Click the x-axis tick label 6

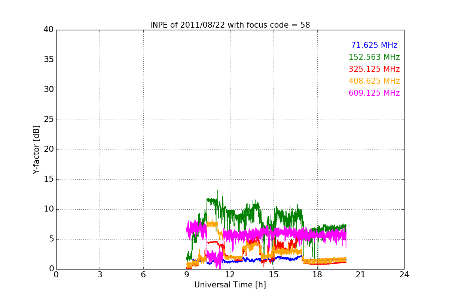click(x=143, y=275)
